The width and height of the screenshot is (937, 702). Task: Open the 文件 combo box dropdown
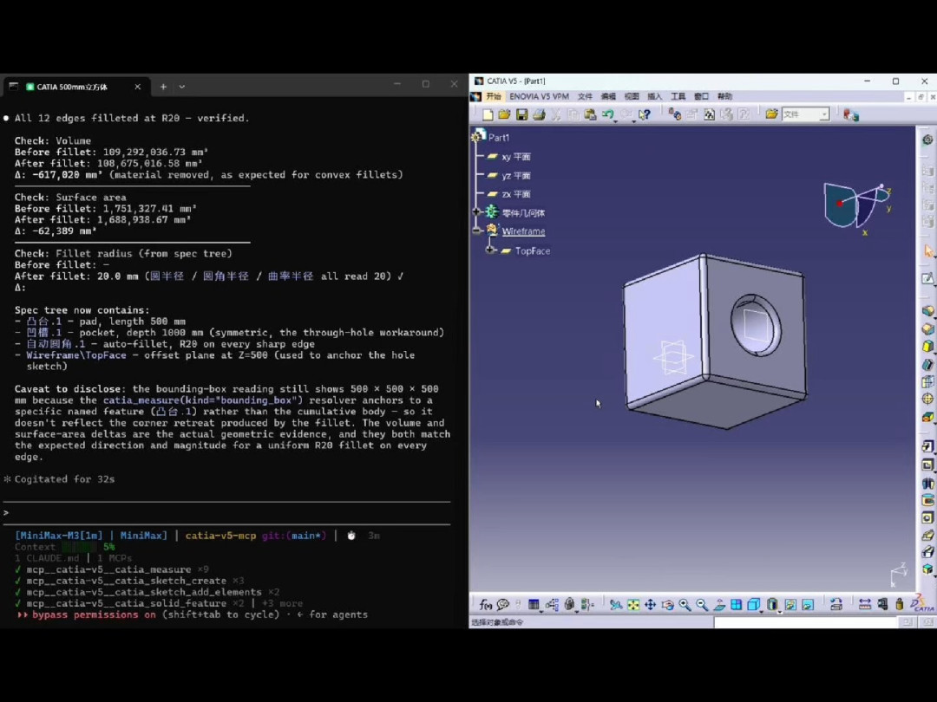click(824, 114)
